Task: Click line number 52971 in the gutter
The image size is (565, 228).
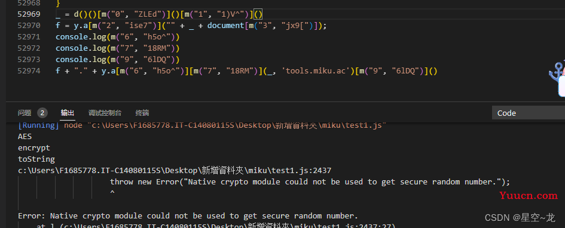Action: (29, 36)
